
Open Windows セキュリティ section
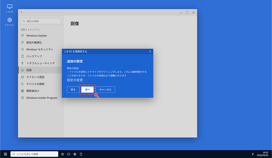click(x=41, y=49)
